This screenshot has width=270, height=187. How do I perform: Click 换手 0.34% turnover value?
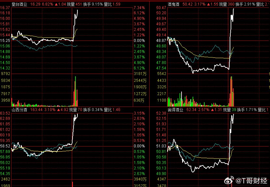click(x=93, y=110)
